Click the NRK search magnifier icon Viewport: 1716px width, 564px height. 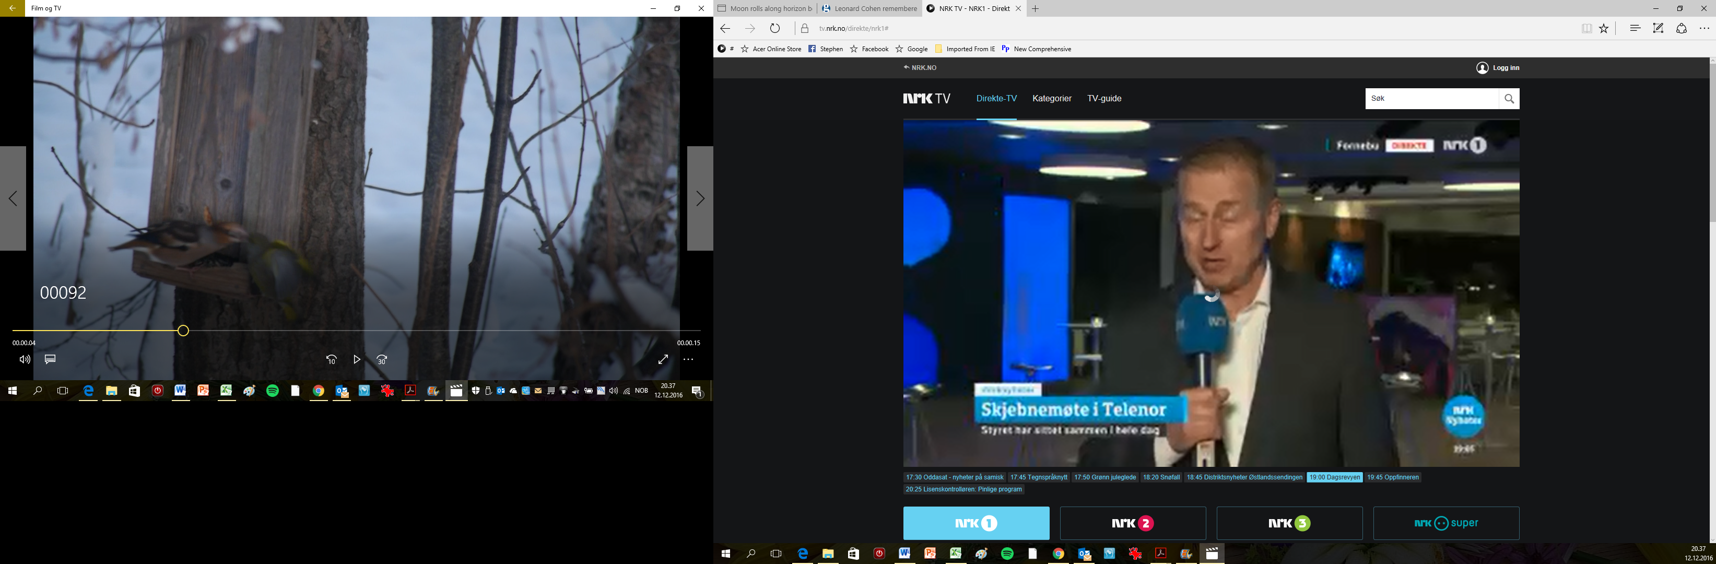pyautogui.click(x=1509, y=99)
